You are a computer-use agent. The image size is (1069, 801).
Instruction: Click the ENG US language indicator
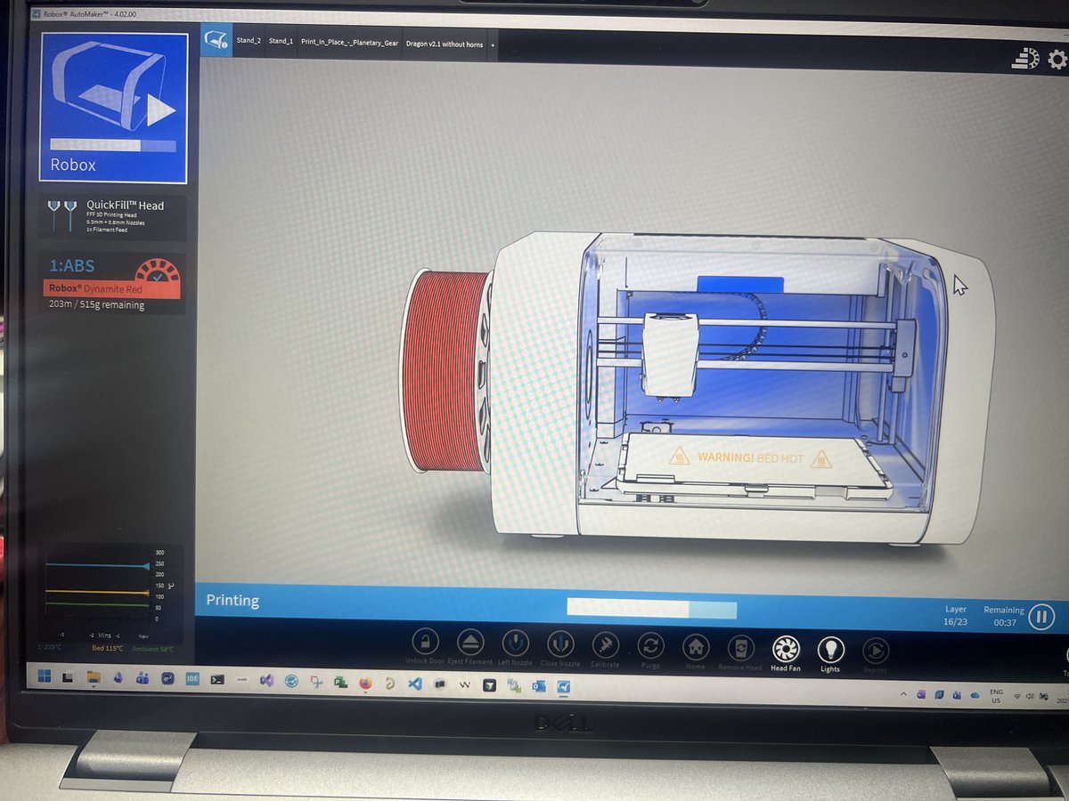pos(997,696)
